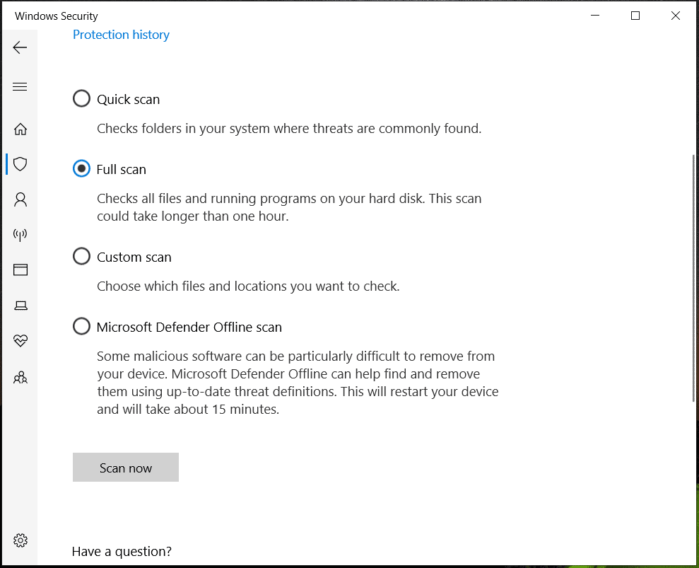Image resolution: width=699 pixels, height=568 pixels.
Task: Click the Have a question link
Action: click(122, 551)
